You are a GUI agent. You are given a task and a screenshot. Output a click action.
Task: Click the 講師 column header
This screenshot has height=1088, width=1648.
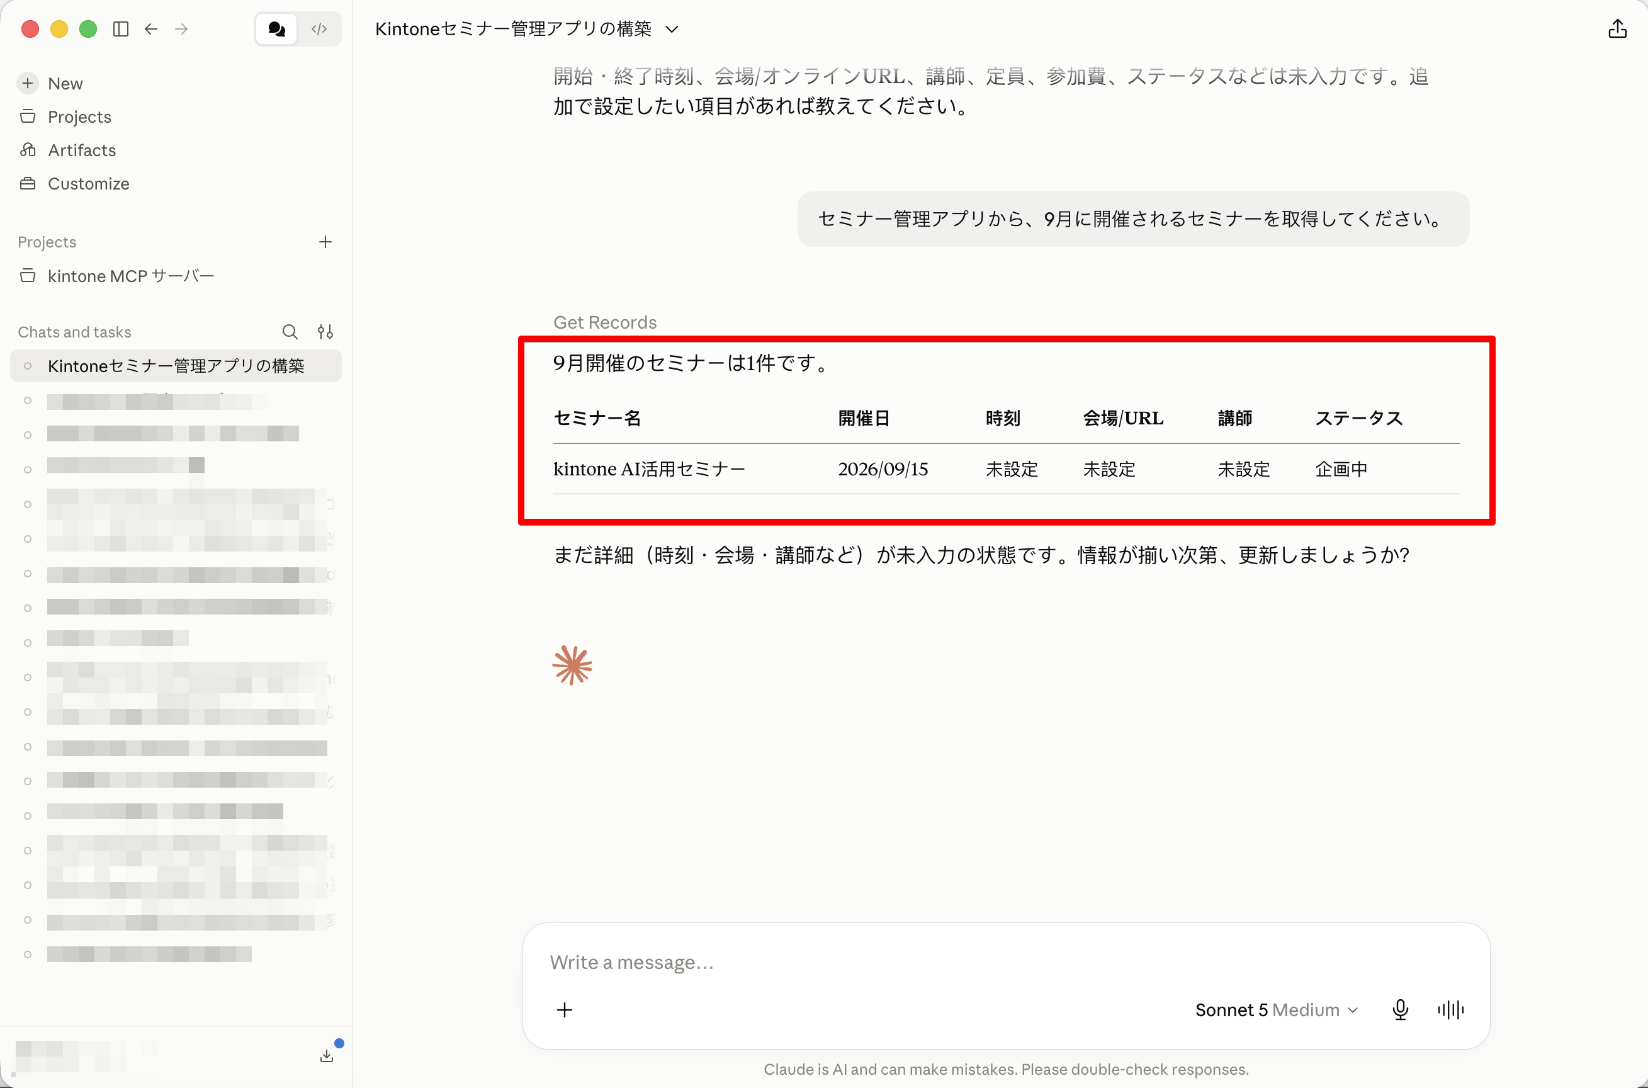pos(1234,417)
